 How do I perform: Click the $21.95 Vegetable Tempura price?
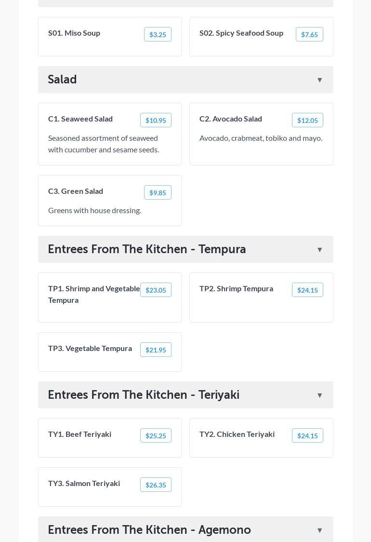point(156,350)
